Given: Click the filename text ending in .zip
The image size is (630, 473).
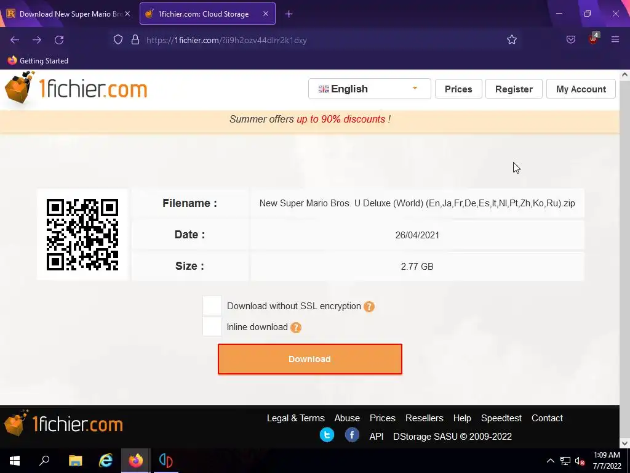Looking at the screenshot, I should tap(417, 203).
